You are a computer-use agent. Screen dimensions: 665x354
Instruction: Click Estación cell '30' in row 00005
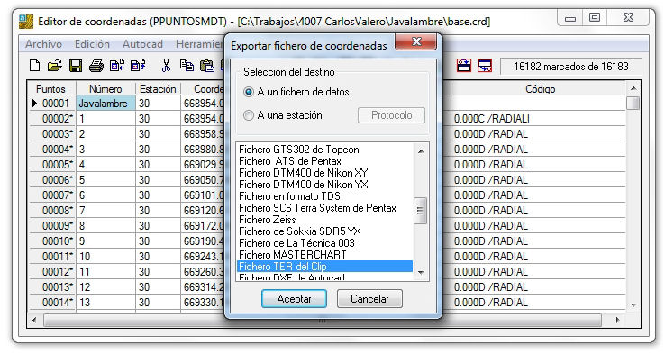159,165
